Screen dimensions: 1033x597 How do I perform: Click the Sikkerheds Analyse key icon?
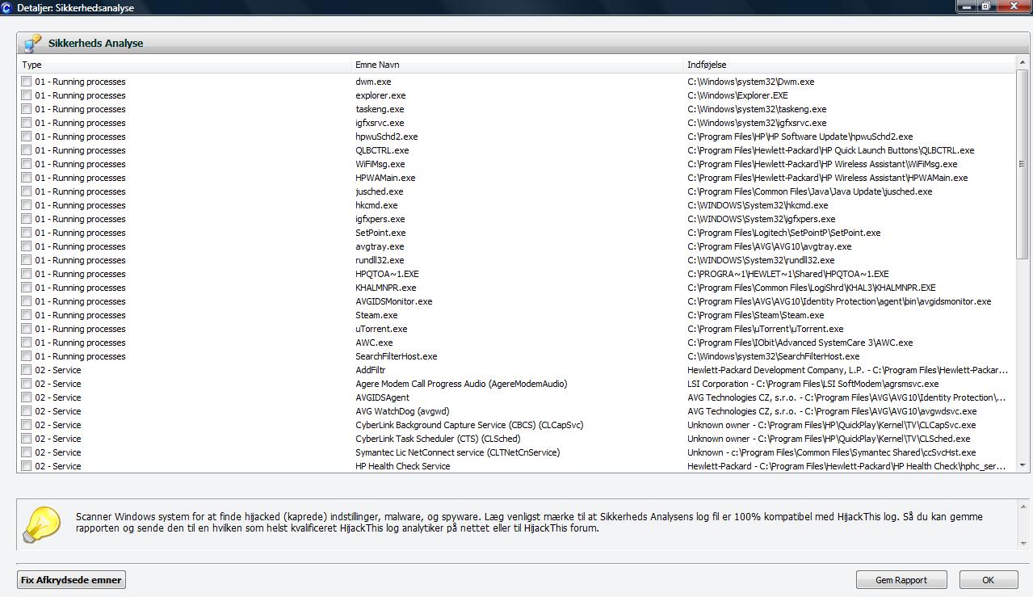33,43
